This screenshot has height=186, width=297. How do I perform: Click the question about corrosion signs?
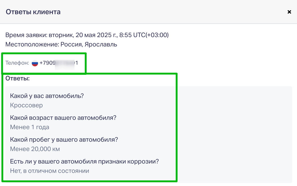point(84,162)
